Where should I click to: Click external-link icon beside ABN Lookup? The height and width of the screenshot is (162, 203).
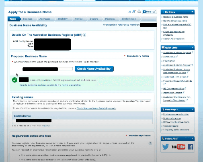point(177,57)
